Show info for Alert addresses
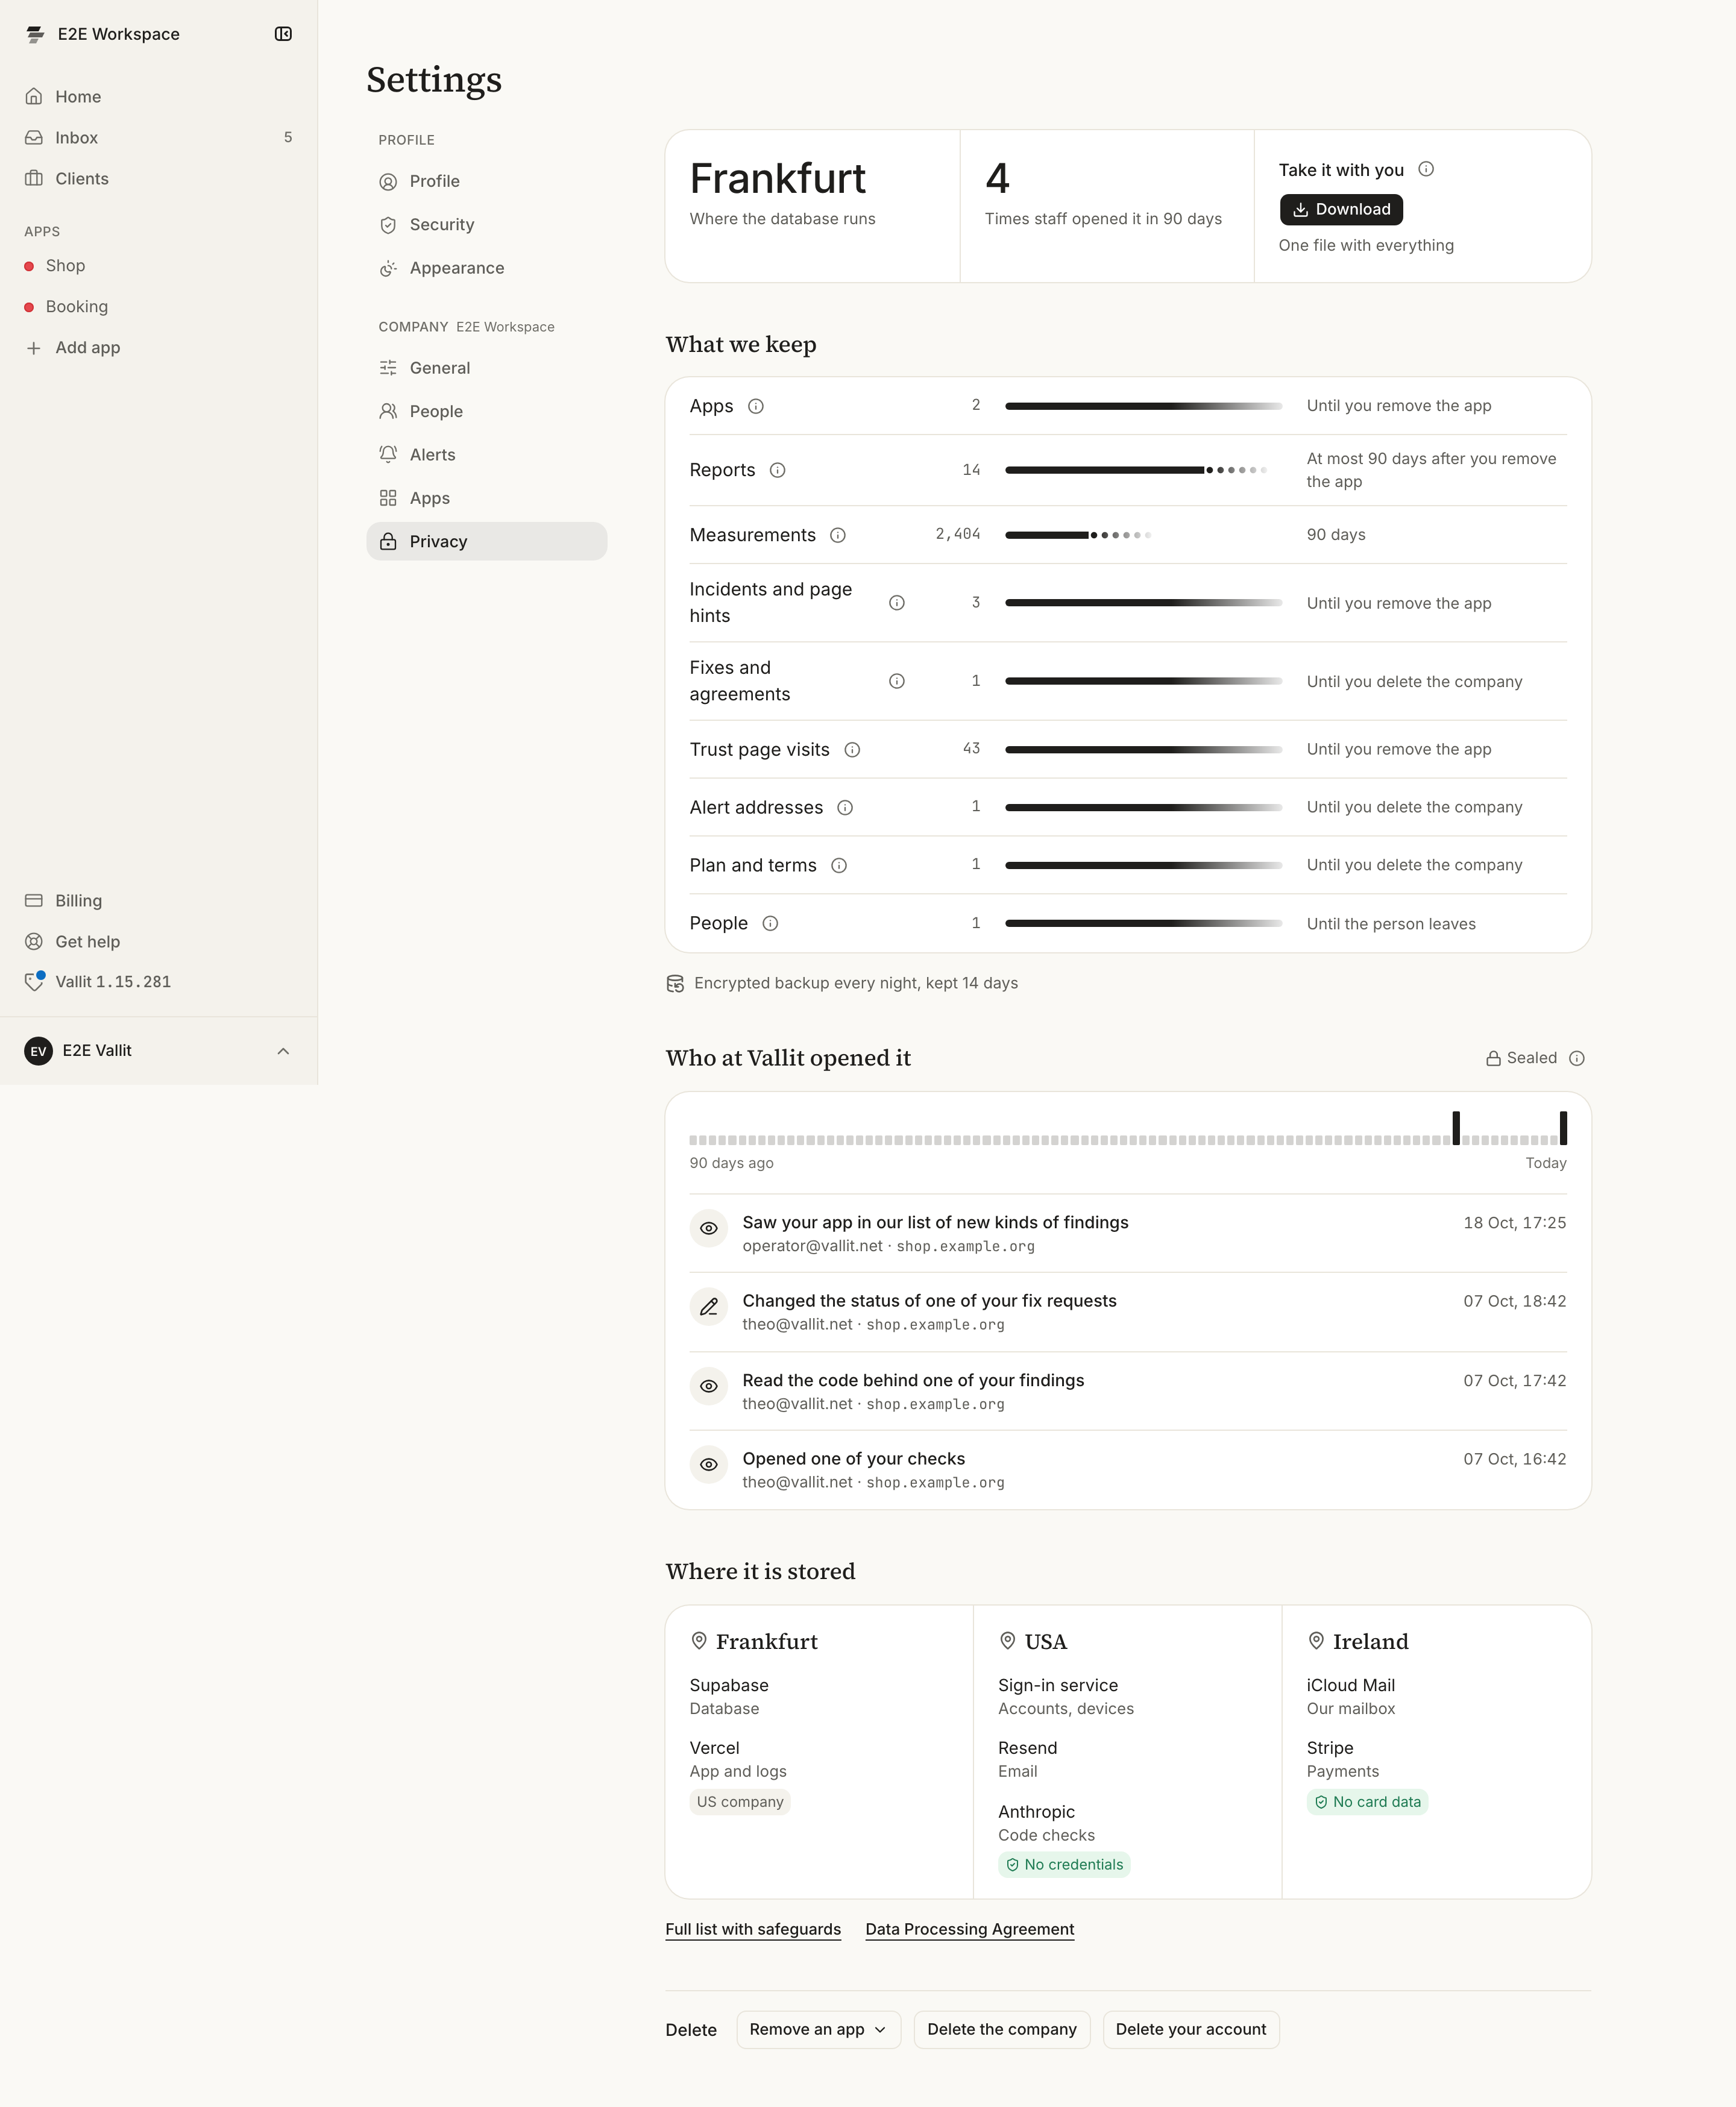This screenshot has width=1736, height=2107. 845,808
